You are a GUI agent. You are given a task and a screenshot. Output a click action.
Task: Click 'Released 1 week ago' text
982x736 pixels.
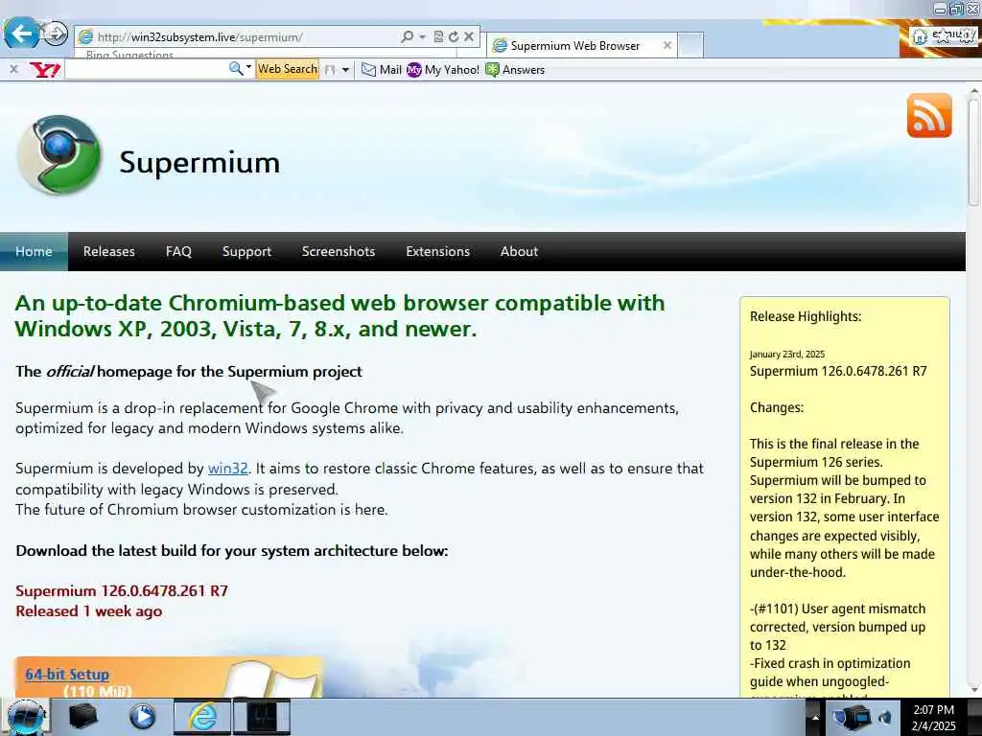[89, 611]
